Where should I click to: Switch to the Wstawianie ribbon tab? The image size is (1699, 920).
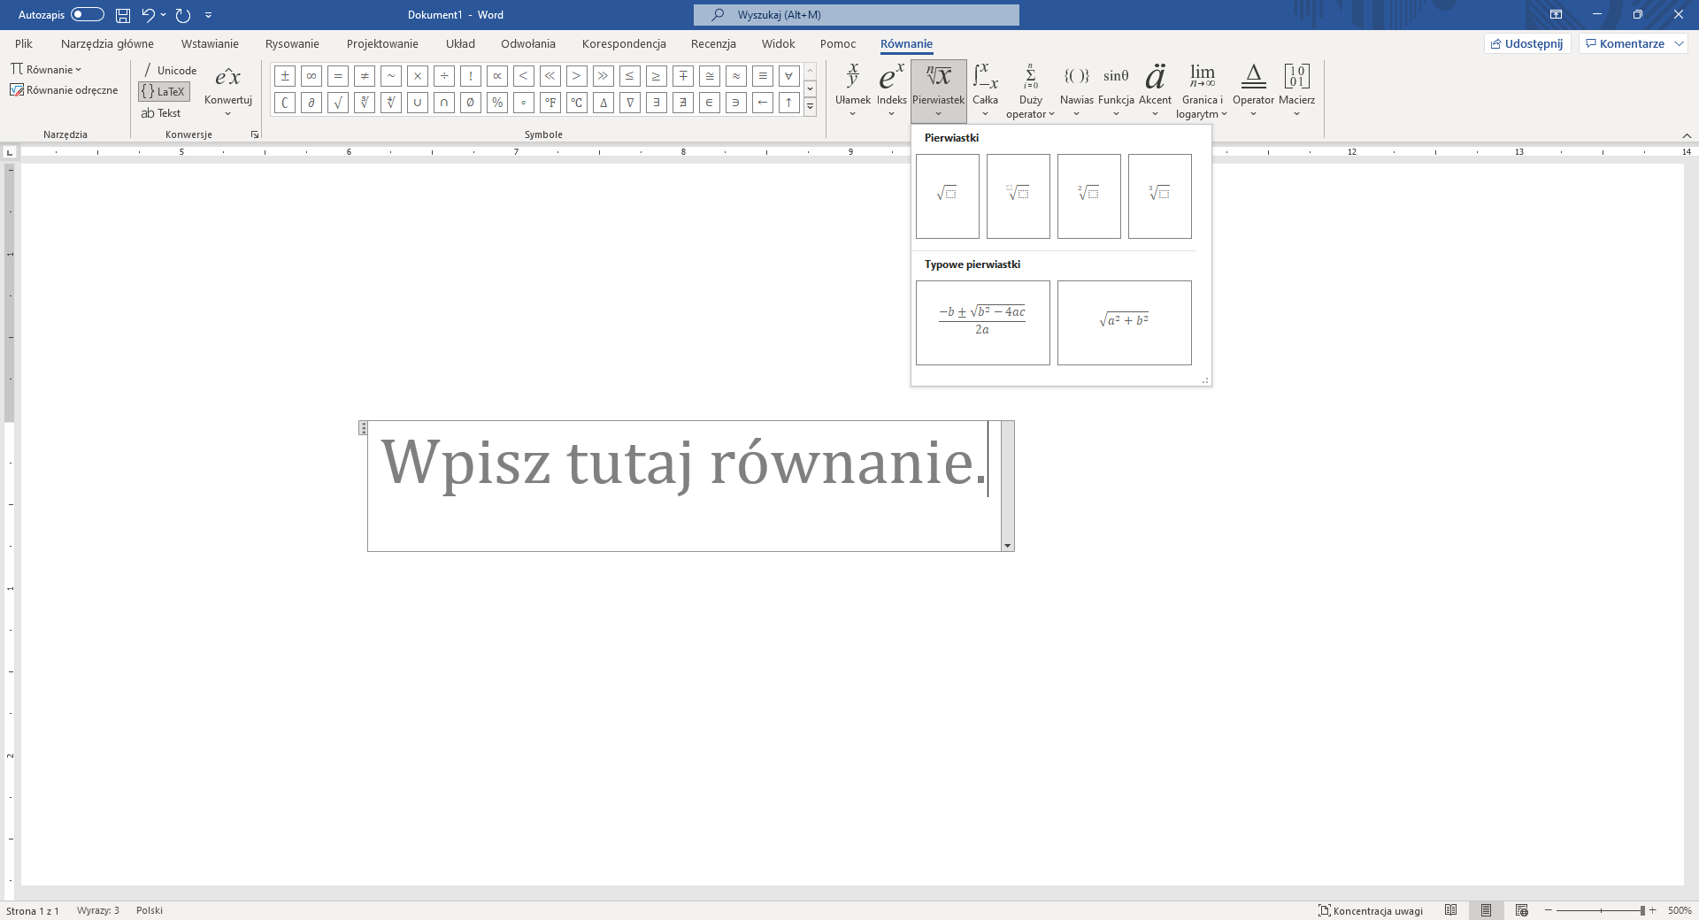click(209, 42)
